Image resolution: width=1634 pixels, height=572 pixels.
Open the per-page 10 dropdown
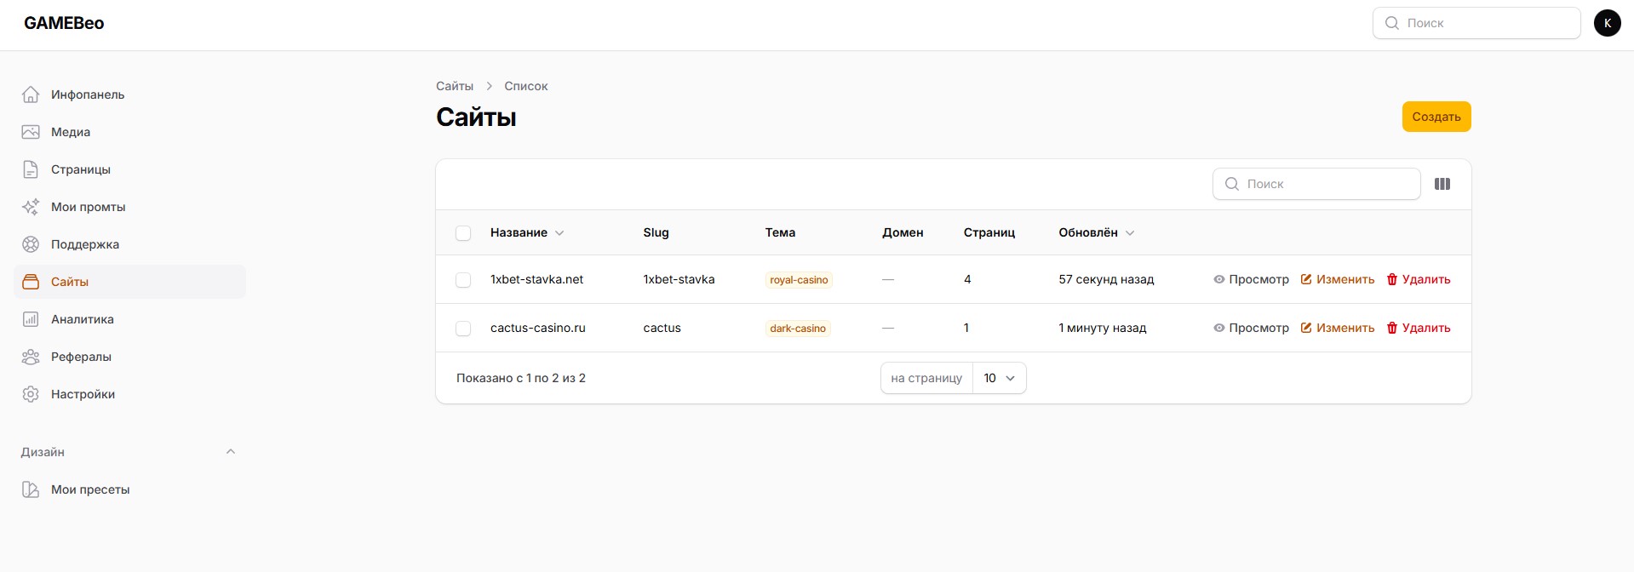(1000, 378)
